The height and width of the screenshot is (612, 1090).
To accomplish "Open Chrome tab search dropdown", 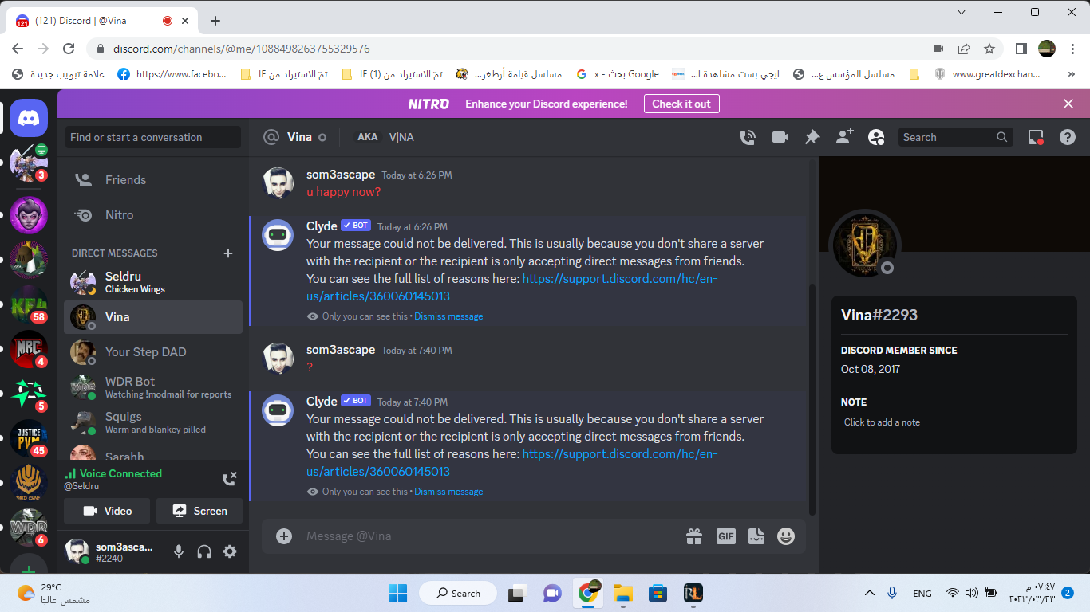I will (x=961, y=12).
